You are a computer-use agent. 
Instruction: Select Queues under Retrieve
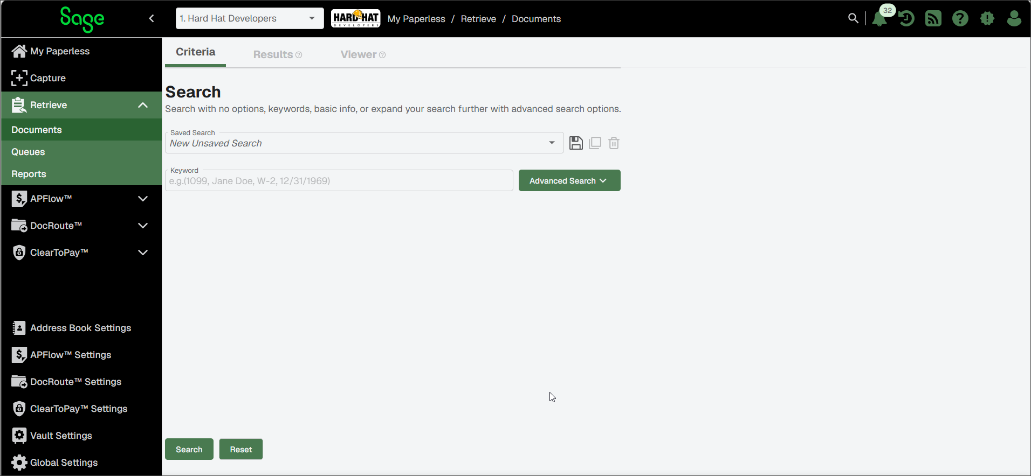click(81, 152)
